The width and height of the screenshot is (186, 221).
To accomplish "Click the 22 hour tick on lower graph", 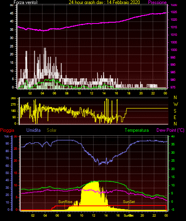I will (154, 215).
